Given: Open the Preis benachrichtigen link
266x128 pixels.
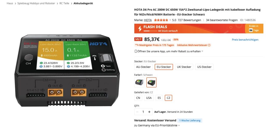Looking at the screenshot, I should (x=245, y=40).
